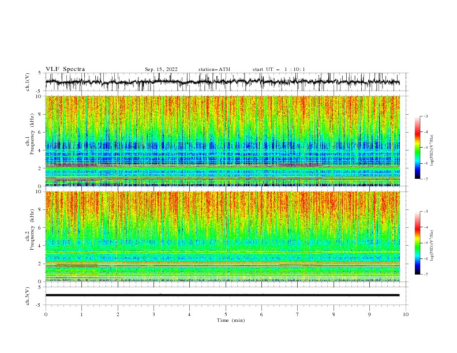Screen dimensions: 457x353
Task: Click the ch.1 voltage waveform trace
Action: coord(222,82)
